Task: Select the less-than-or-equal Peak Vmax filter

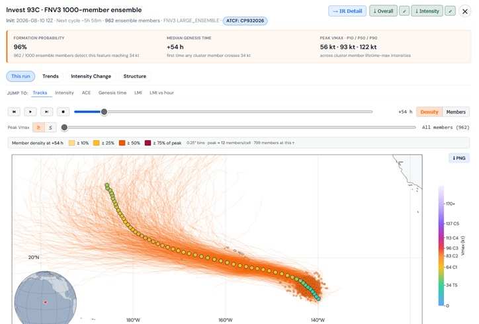Action: click(50, 128)
